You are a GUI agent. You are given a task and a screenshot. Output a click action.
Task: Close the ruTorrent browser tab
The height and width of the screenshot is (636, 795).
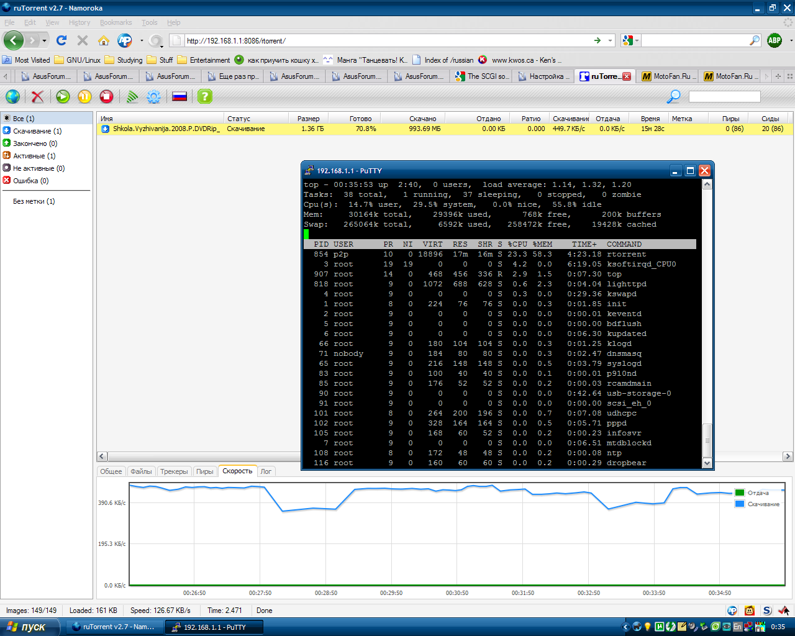click(627, 76)
